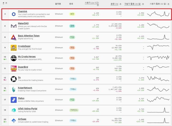
Task: Click the DozerBird pink icon
Action: 14,68
